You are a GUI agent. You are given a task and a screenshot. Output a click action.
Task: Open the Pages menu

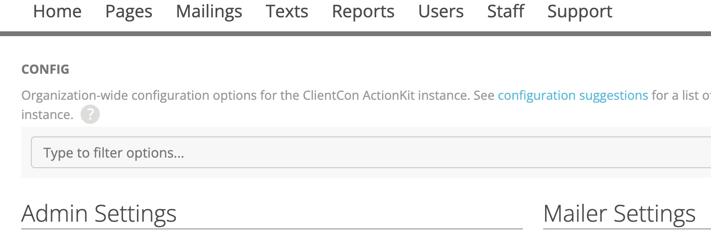pyautogui.click(x=129, y=12)
